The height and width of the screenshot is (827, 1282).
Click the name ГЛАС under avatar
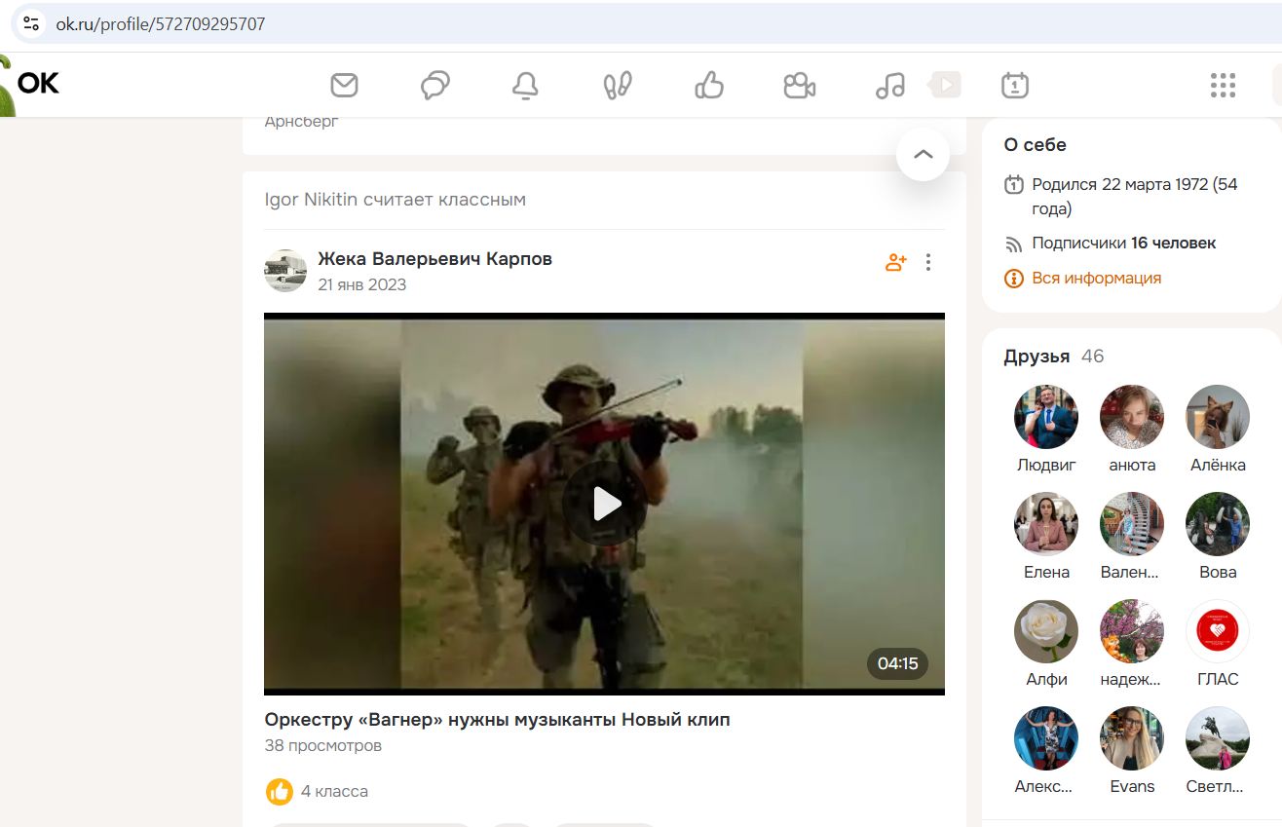pyautogui.click(x=1218, y=679)
